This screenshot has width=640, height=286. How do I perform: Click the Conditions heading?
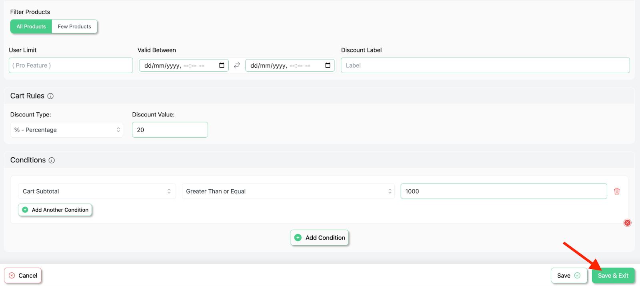(28, 160)
